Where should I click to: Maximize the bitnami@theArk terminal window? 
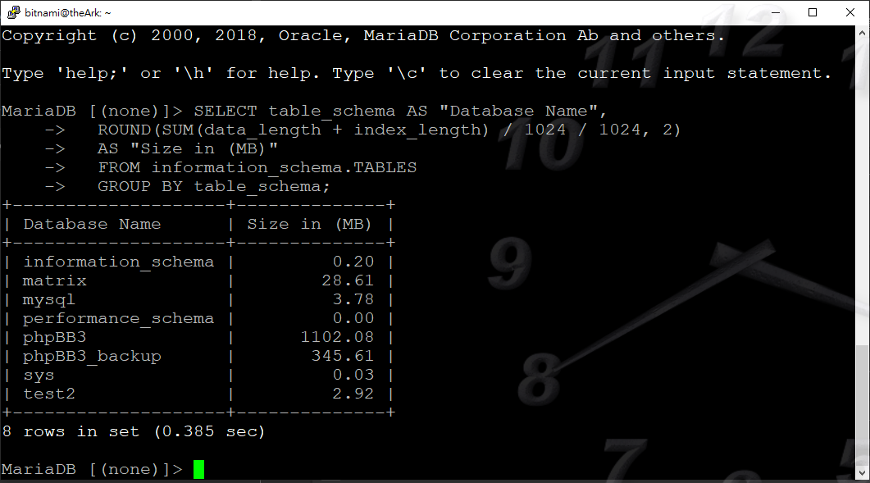coord(813,12)
